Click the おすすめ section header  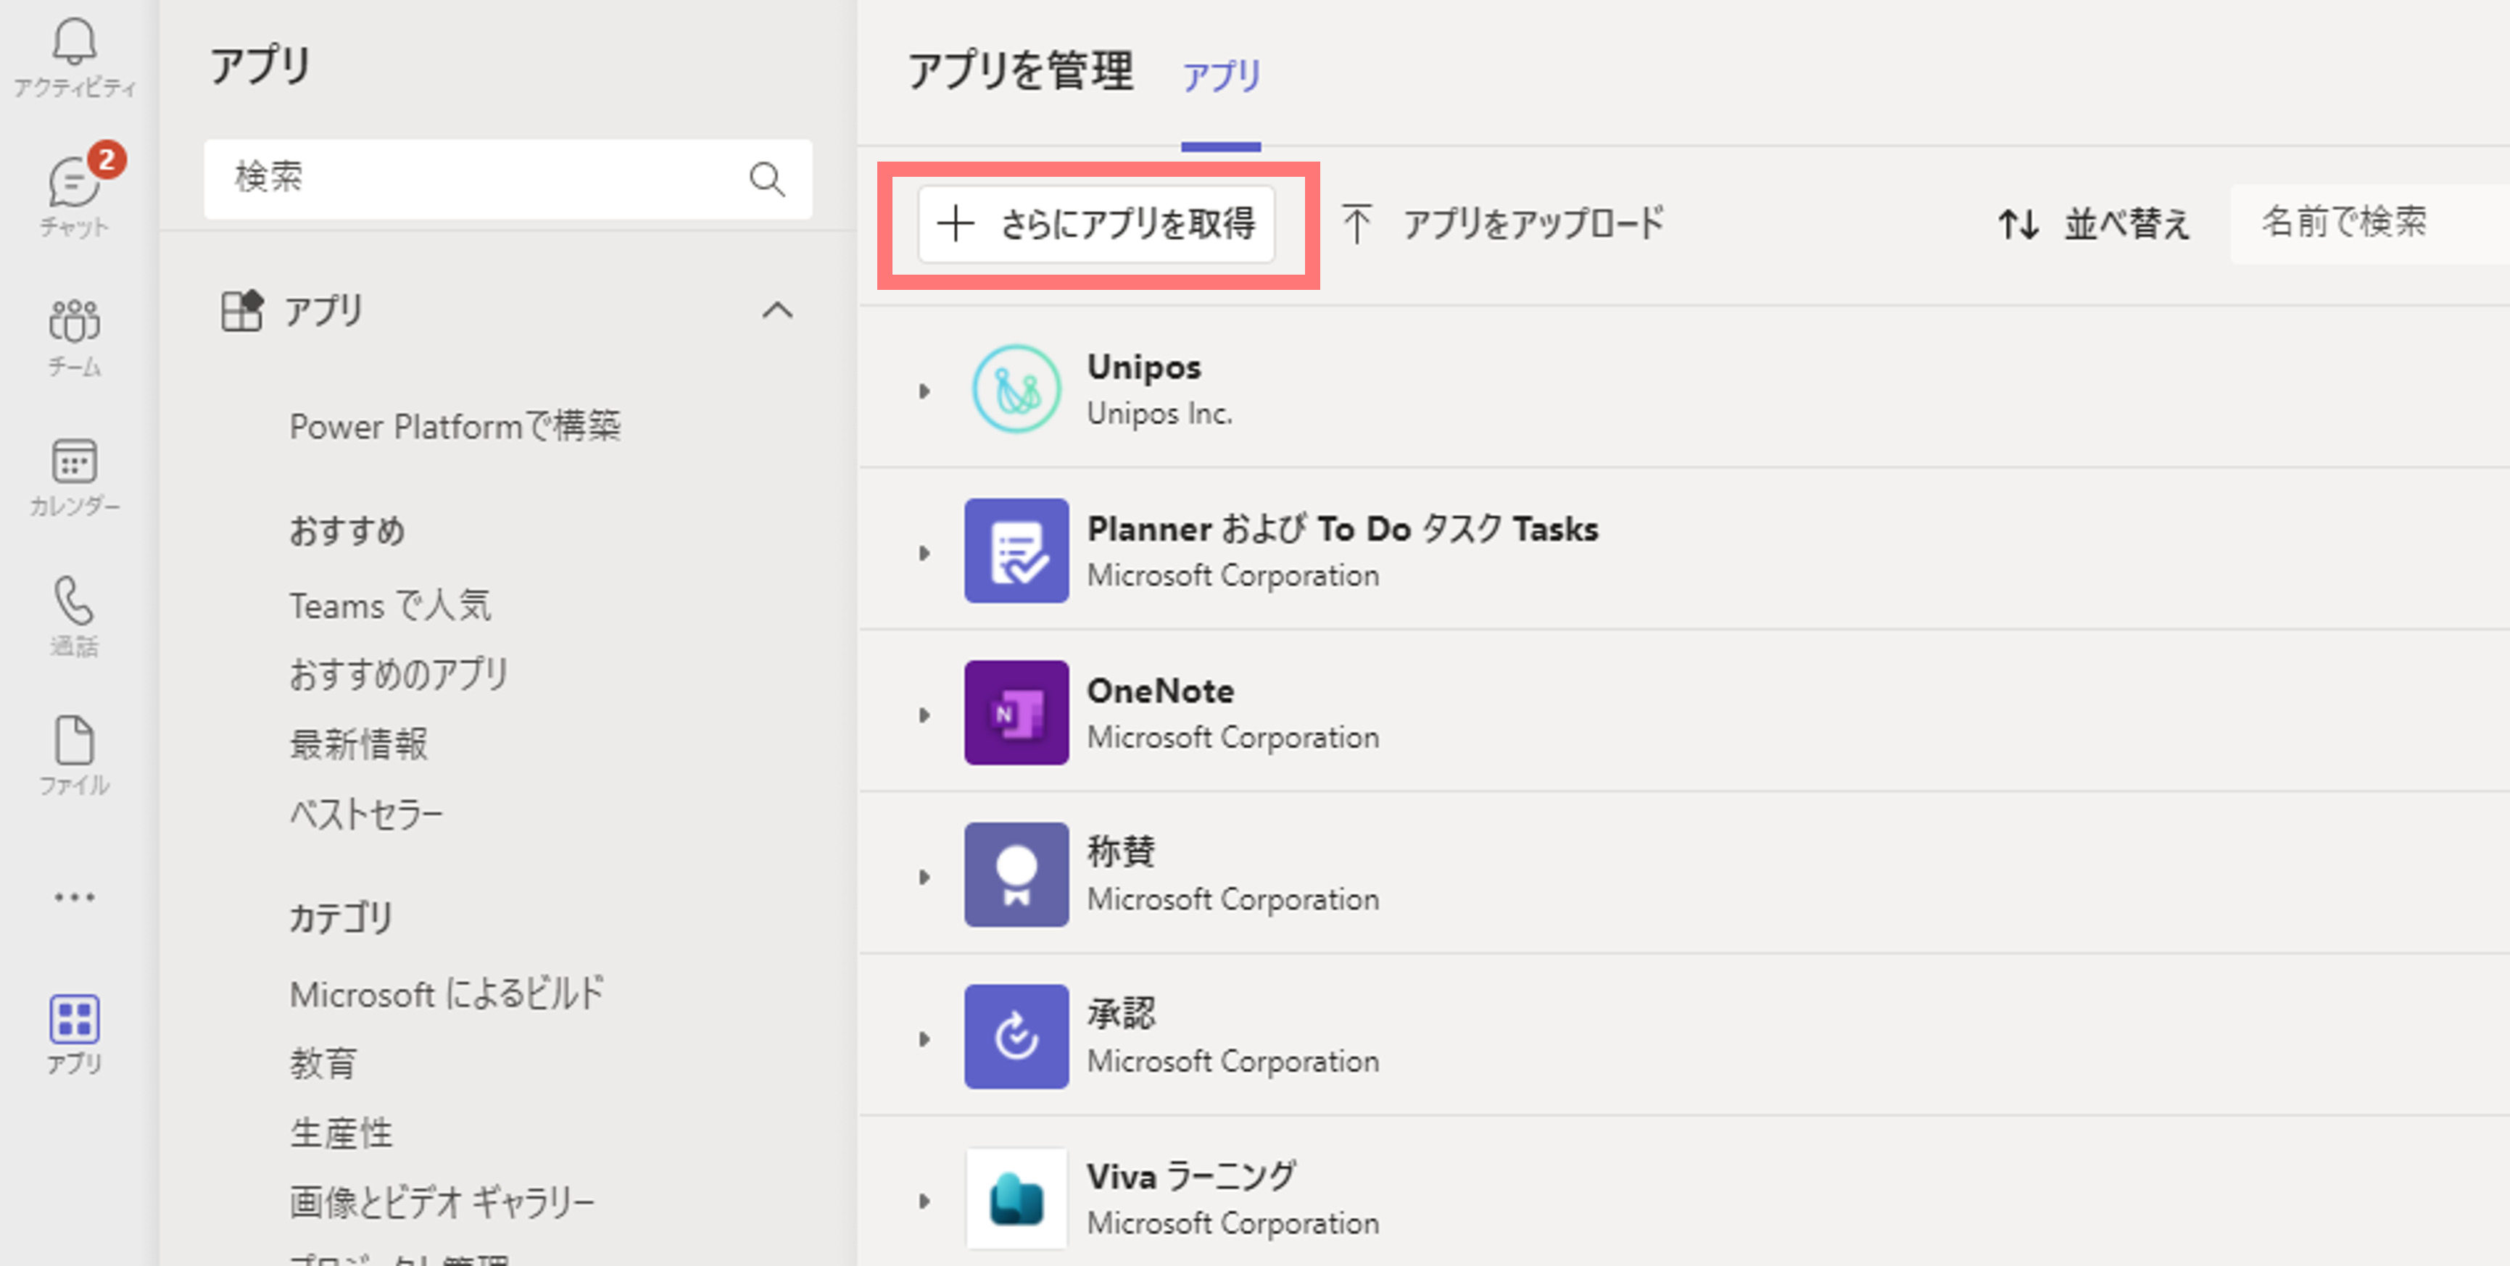(347, 530)
